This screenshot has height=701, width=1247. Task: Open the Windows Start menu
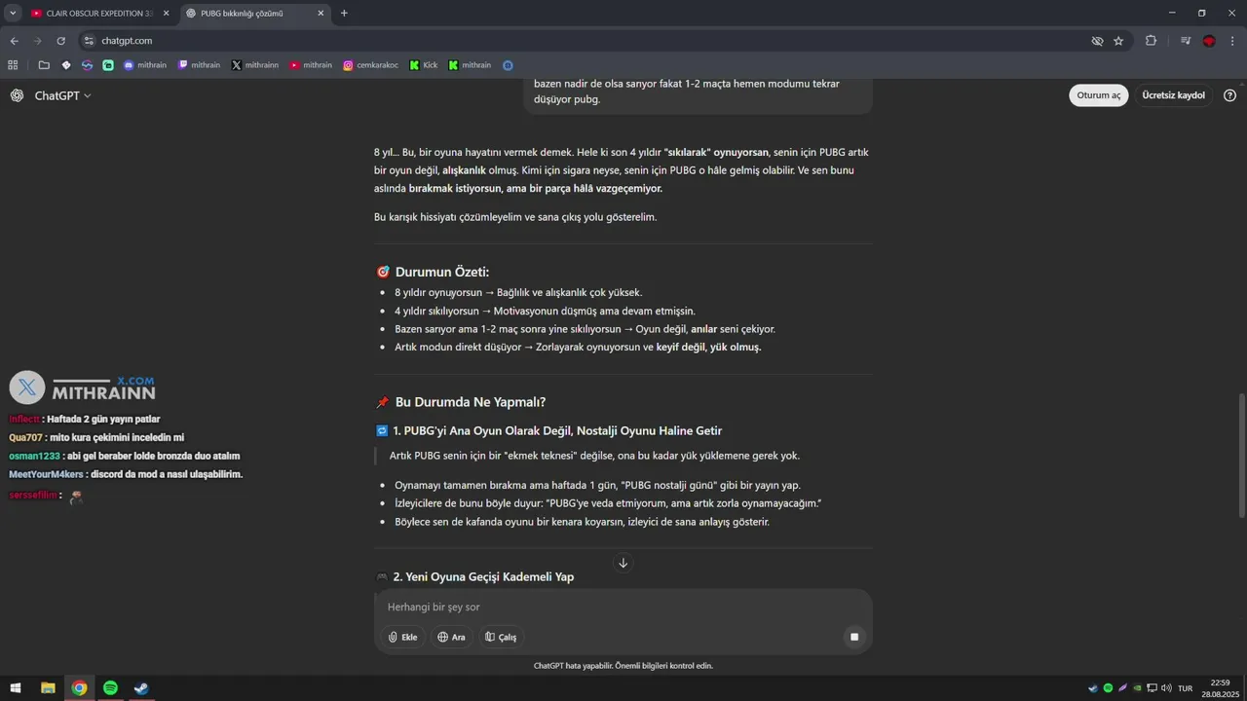click(17, 688)
